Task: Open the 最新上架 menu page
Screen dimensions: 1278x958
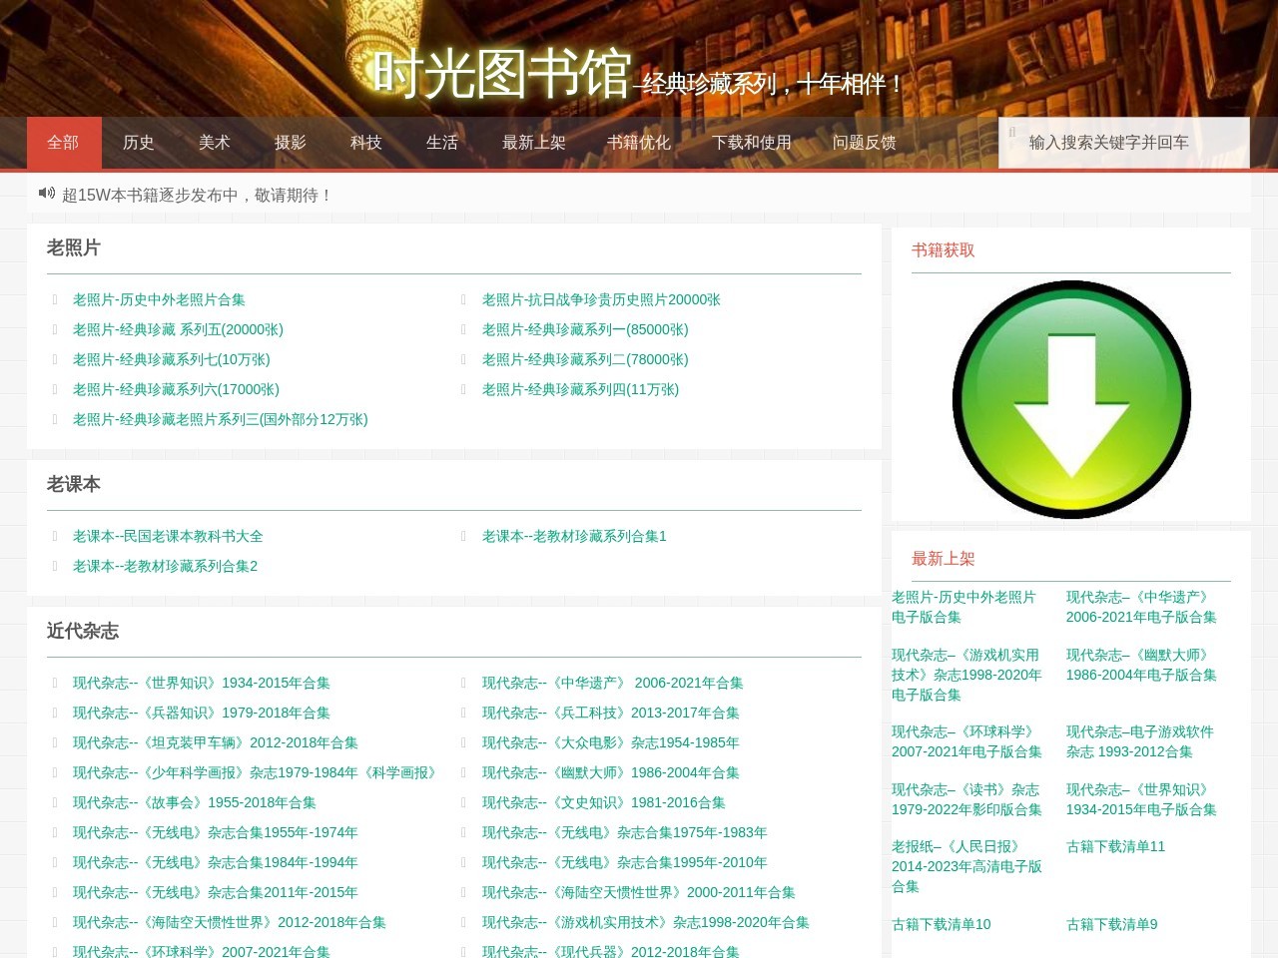Action: tap(533, 143)
